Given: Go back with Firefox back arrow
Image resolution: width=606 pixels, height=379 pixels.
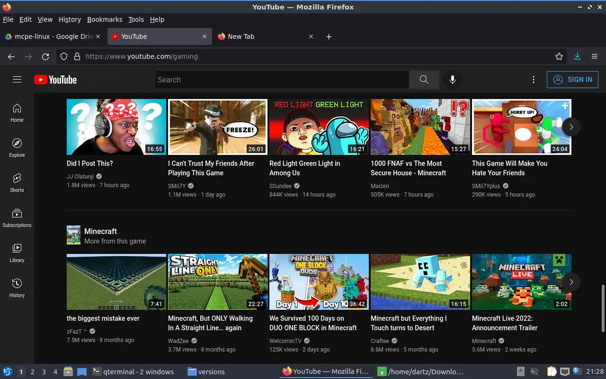Looking at the screenshot, I should [11, 56].
